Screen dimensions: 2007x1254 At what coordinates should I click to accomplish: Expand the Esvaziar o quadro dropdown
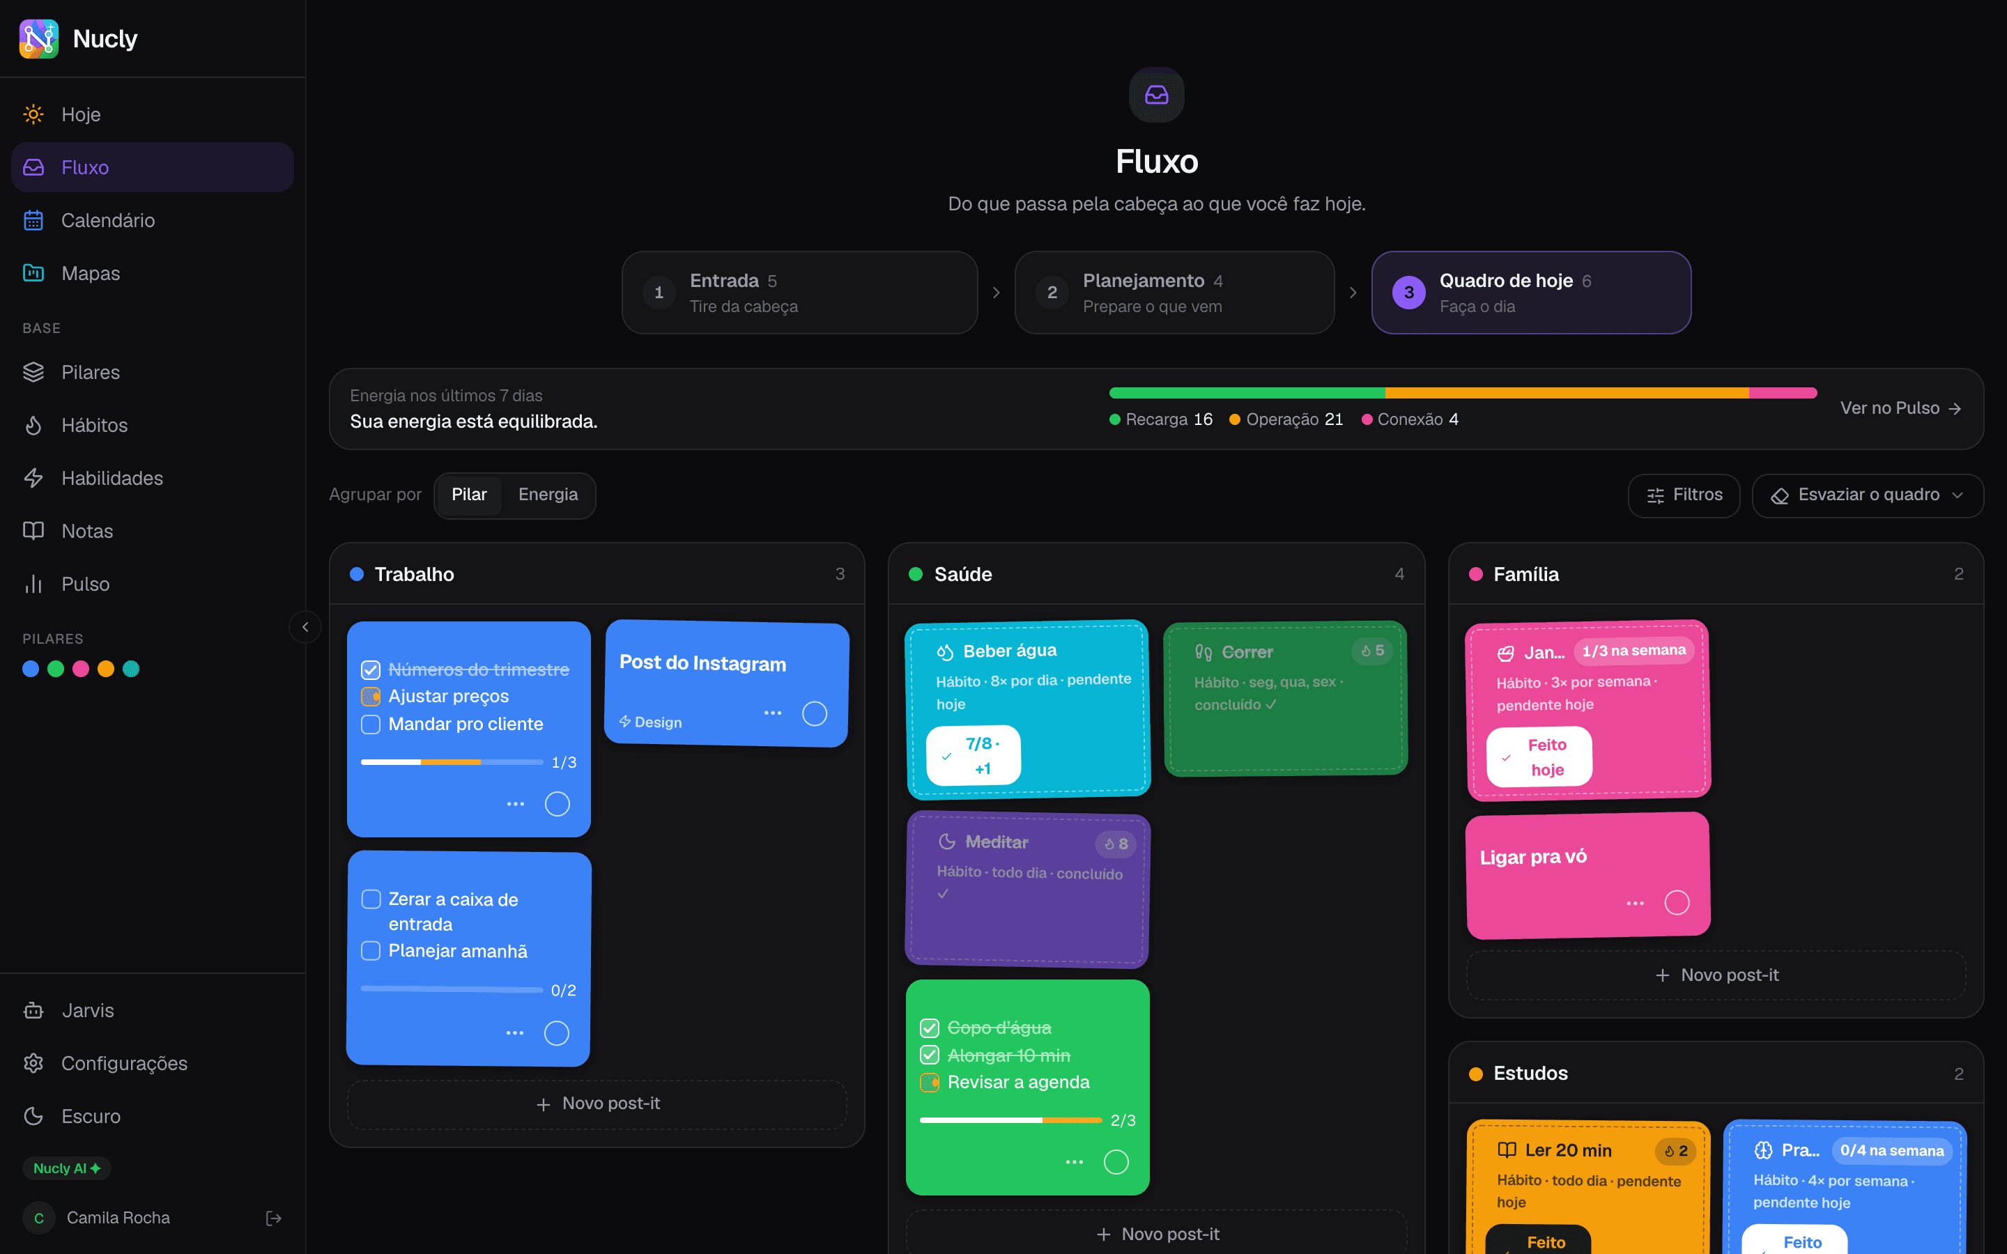[1868, 495]
